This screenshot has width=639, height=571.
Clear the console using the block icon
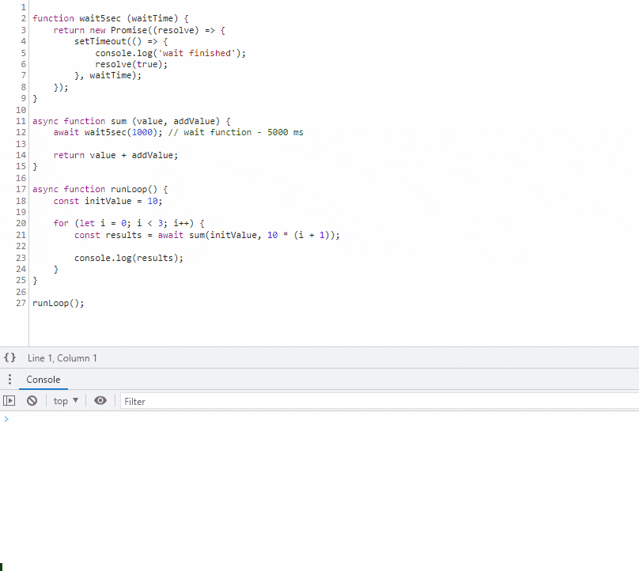click(32, 400)
